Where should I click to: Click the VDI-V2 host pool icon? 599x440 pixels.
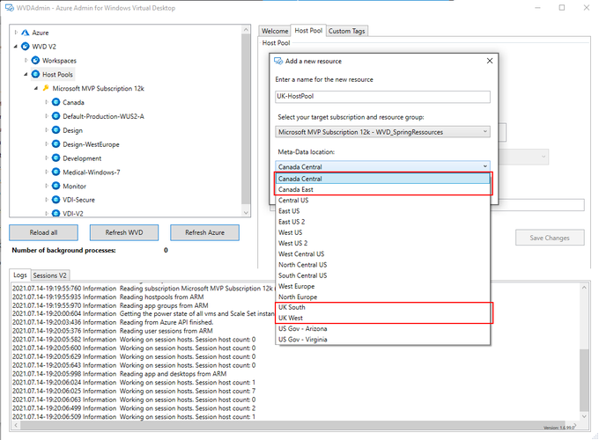point(56,213)
